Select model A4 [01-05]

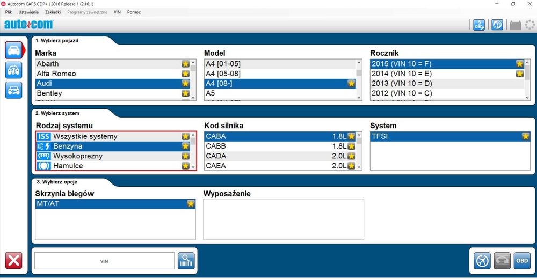(x=280, y=64)
